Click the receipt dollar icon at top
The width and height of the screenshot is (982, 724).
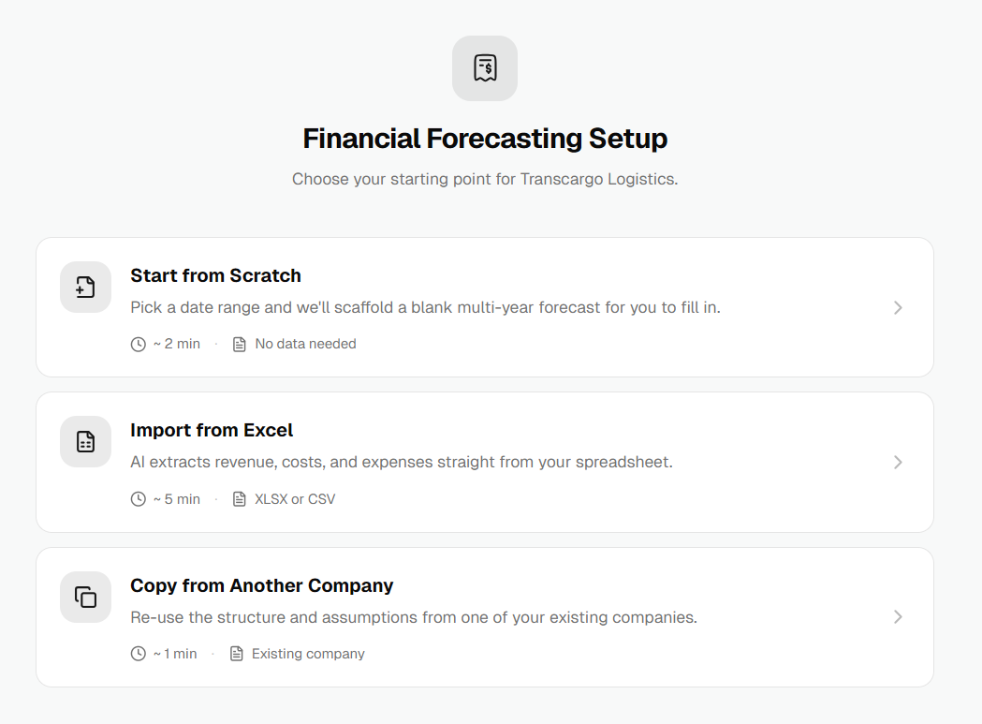485,68
